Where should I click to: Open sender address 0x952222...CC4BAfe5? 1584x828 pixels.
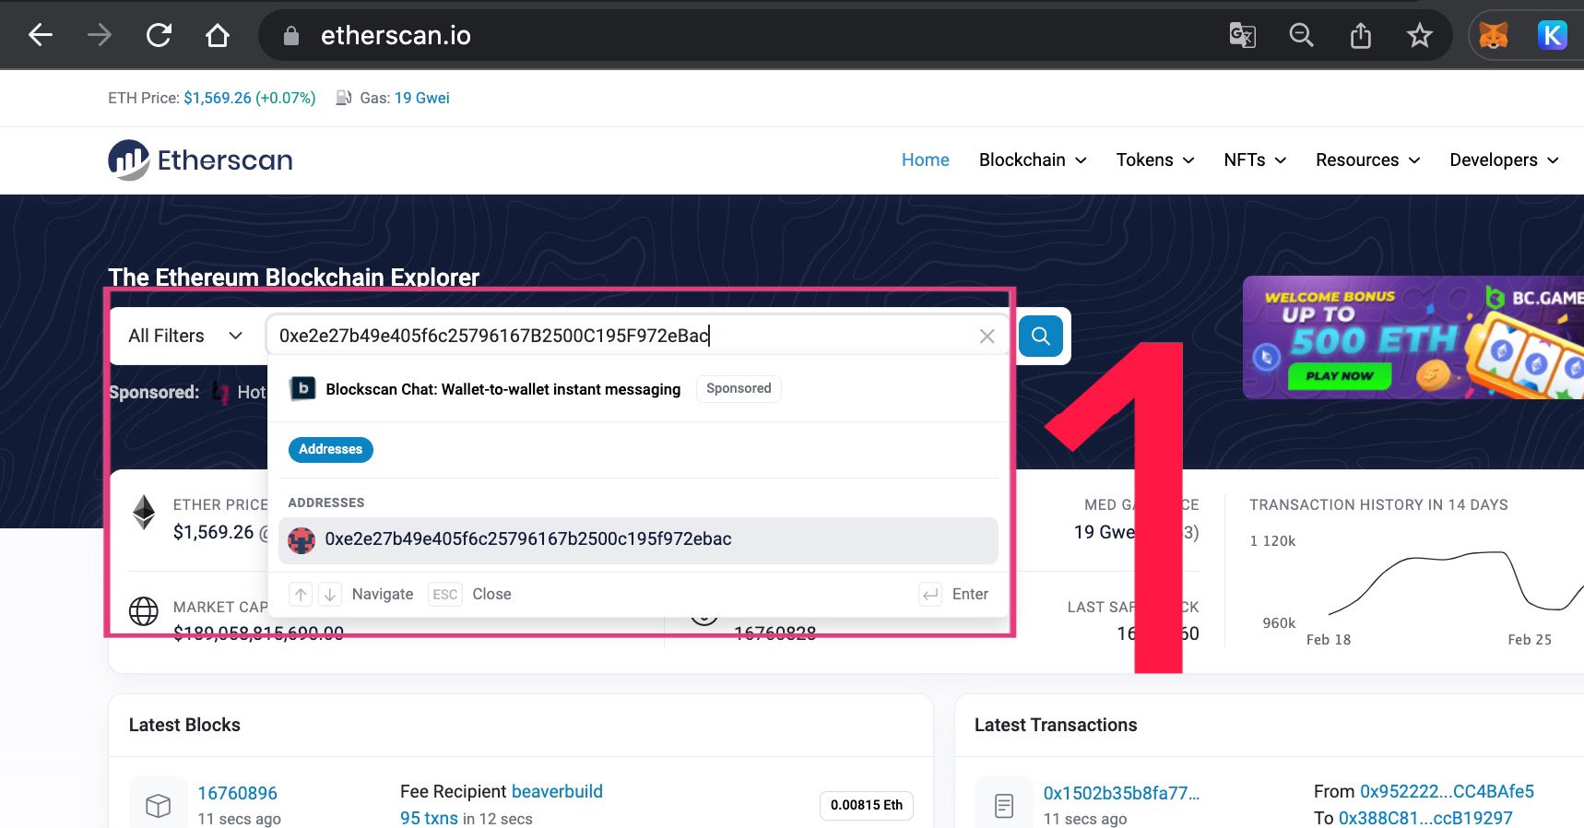point(1447,792)
